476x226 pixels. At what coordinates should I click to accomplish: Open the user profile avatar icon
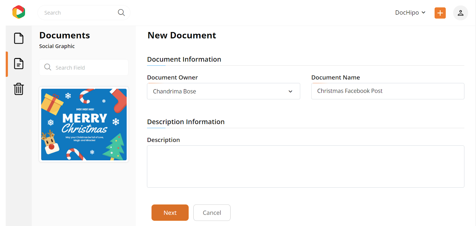coord(461,13)
